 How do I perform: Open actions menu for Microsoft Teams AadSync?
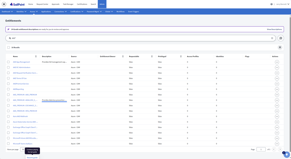(x=277, y=144)
